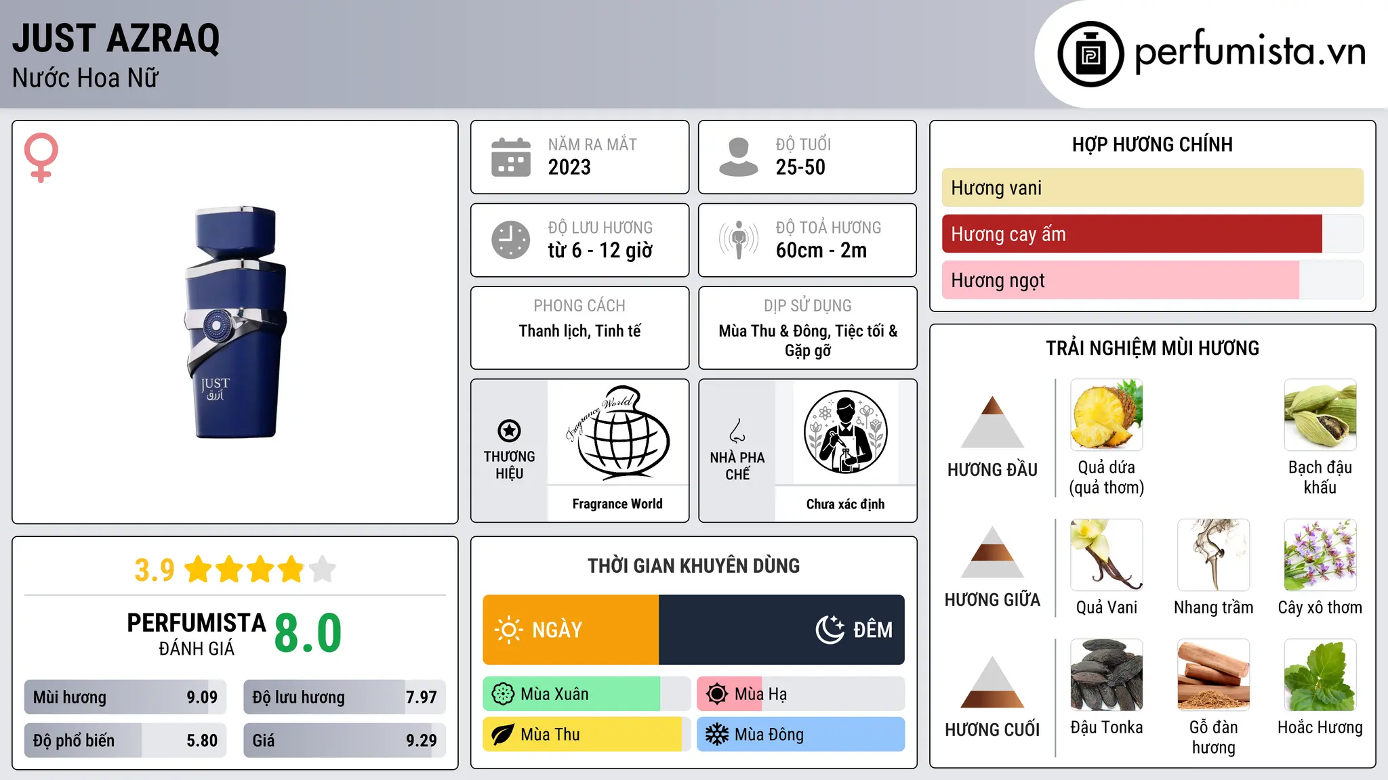Click the Trải nghiệm mùi hương heading
This screenshot has width=1388, height=780.
[x=1152, y=348]
